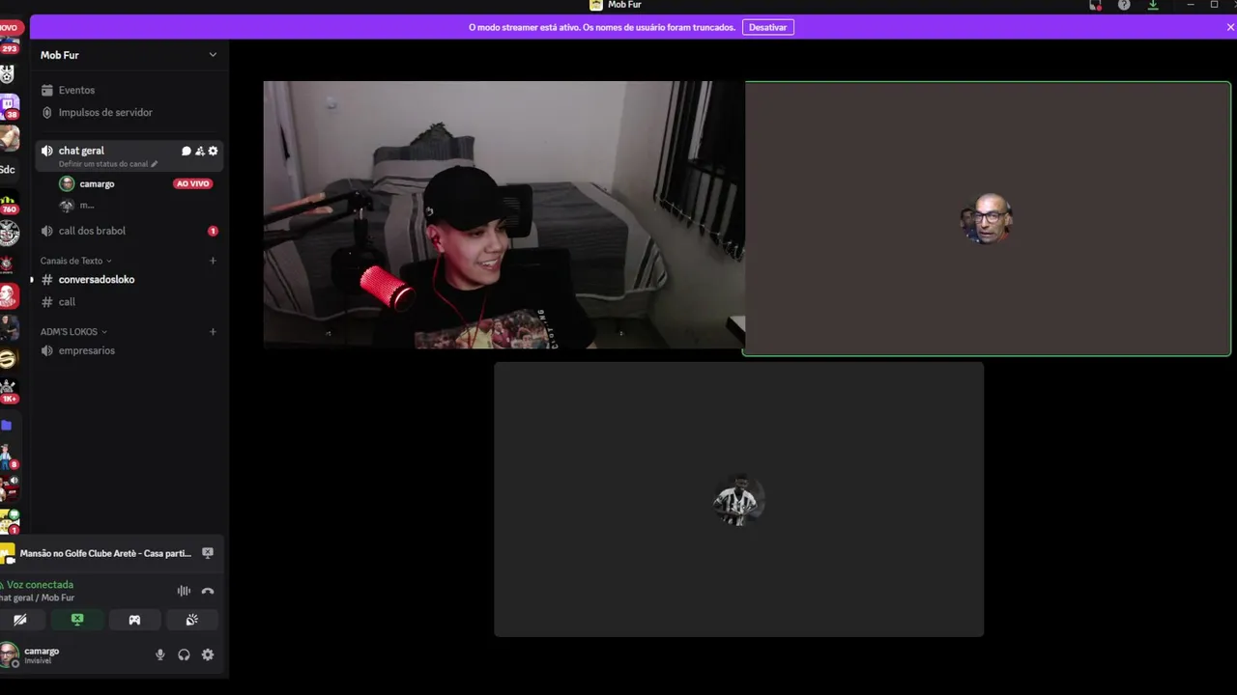Stop streaming Mansão no Golfe Clube
This screenshot has height=695, width=1237.
208,553
